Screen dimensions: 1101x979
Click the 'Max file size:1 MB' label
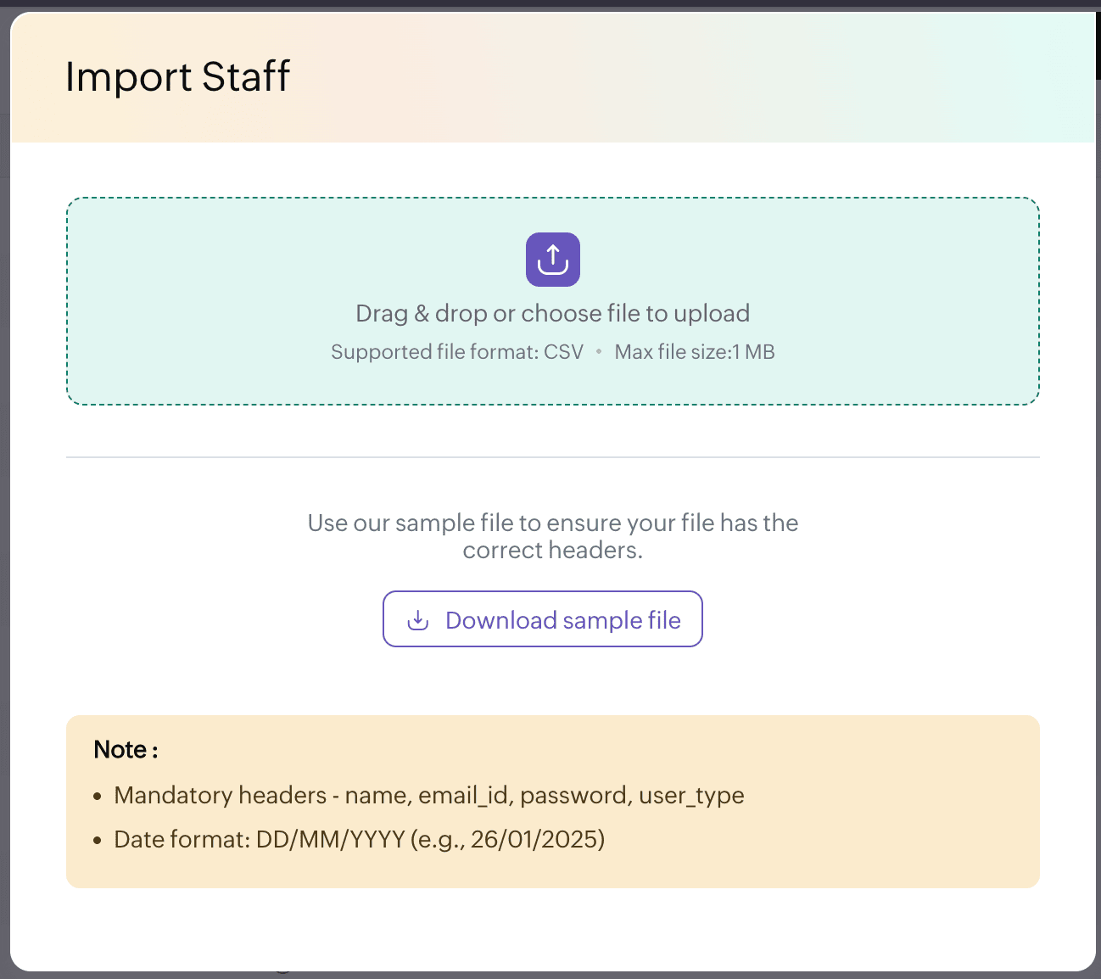click(695, 352)
